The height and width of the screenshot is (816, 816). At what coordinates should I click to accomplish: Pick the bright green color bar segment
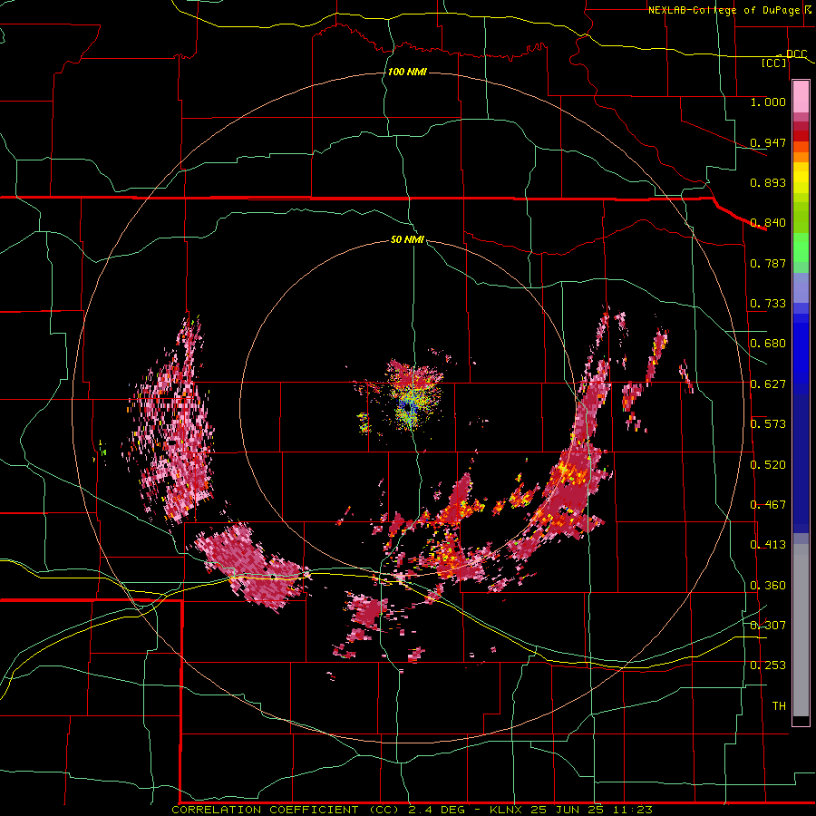(x=801, y=248)
